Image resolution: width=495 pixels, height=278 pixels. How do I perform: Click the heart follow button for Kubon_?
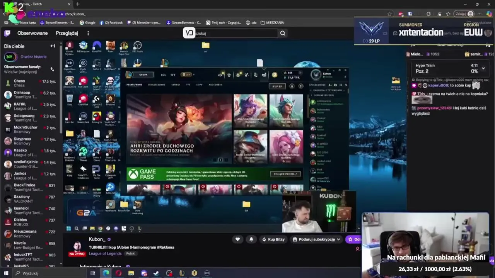pyautogui.click(x=237, y=239)
